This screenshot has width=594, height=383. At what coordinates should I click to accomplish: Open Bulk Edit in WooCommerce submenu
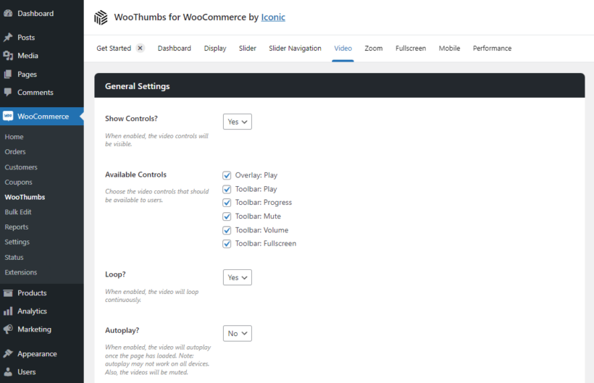18,212
